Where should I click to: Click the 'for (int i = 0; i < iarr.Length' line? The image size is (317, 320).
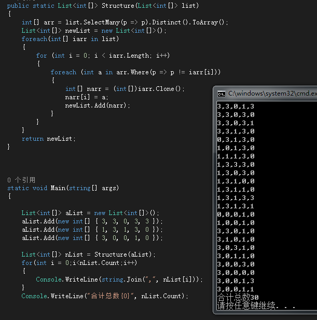tap(103, 56)
